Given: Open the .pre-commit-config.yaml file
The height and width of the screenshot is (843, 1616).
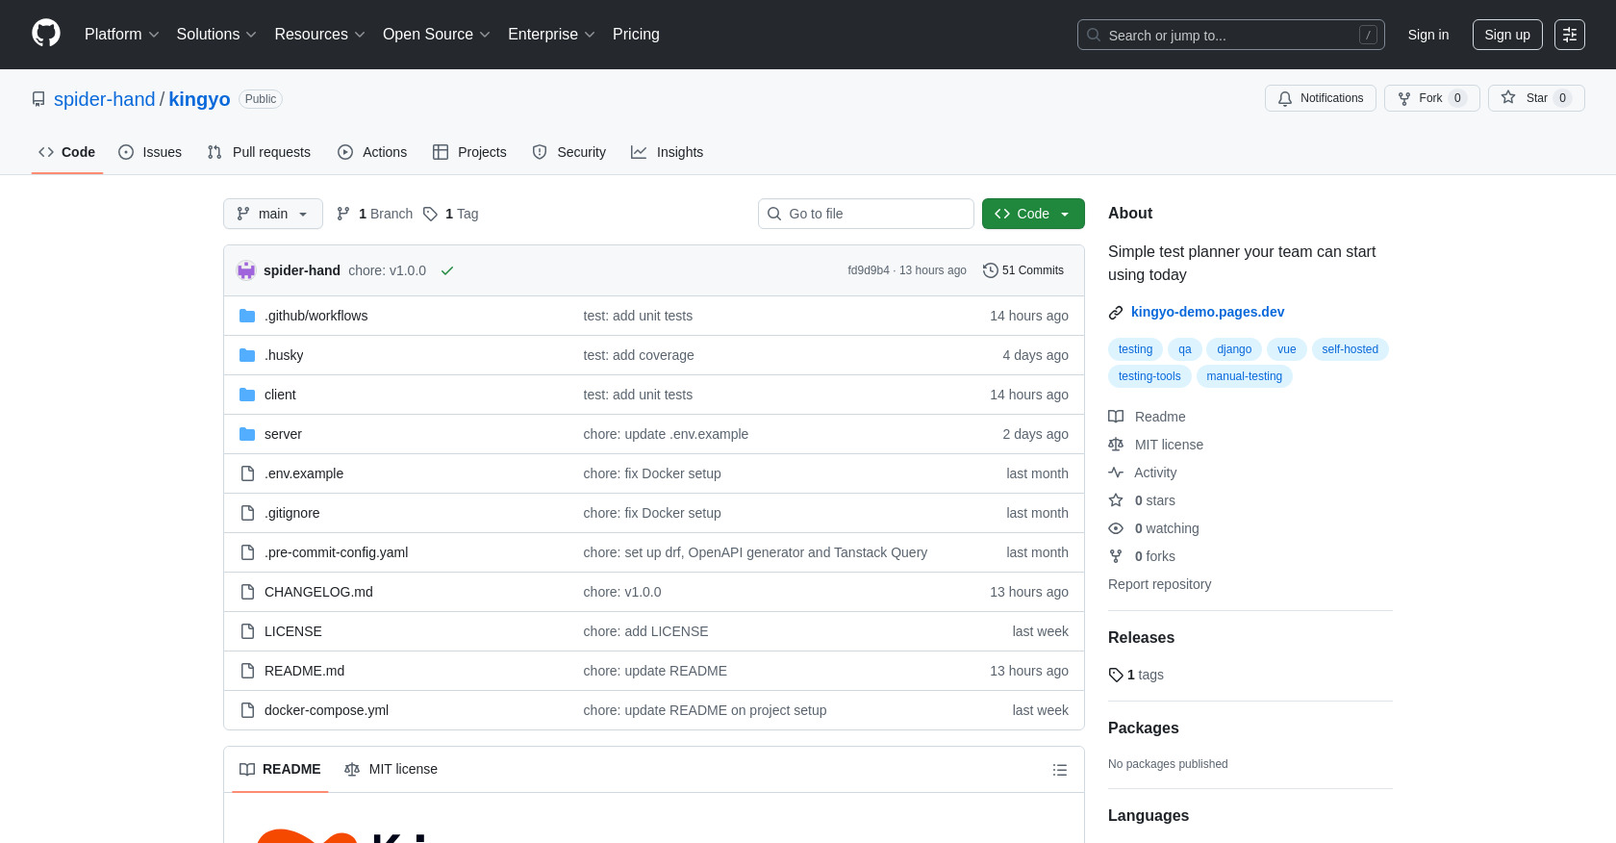Looking at the screenshot, I should (x=336, y=552).
